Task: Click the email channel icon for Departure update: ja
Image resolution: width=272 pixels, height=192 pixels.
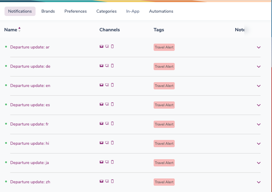Action: click(102, 162)
